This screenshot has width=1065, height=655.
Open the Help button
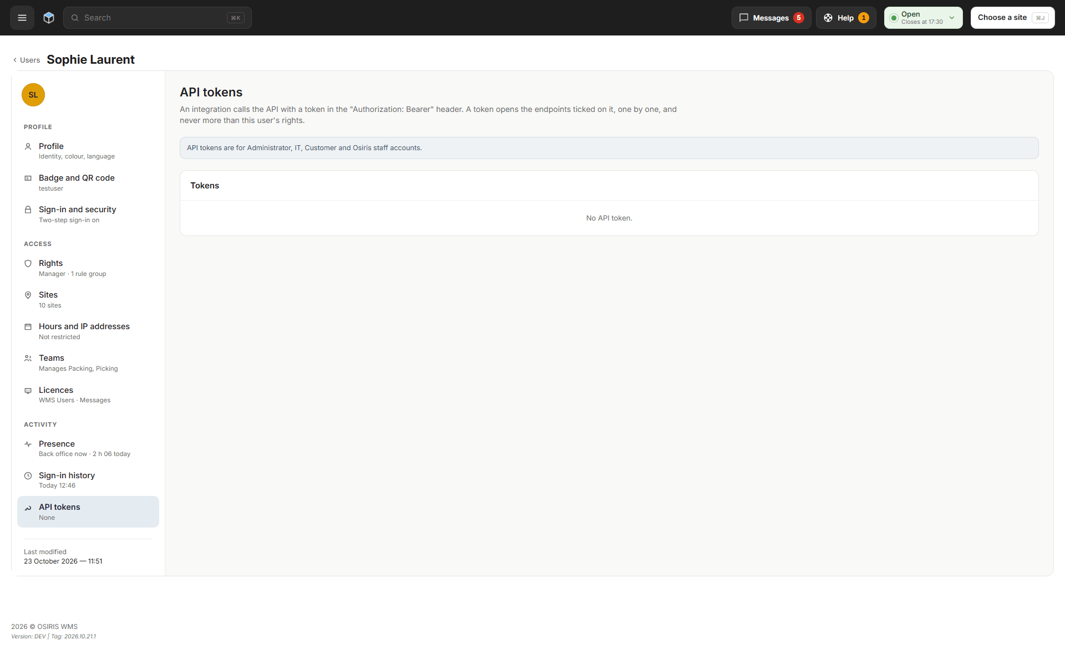coord(846,18)
